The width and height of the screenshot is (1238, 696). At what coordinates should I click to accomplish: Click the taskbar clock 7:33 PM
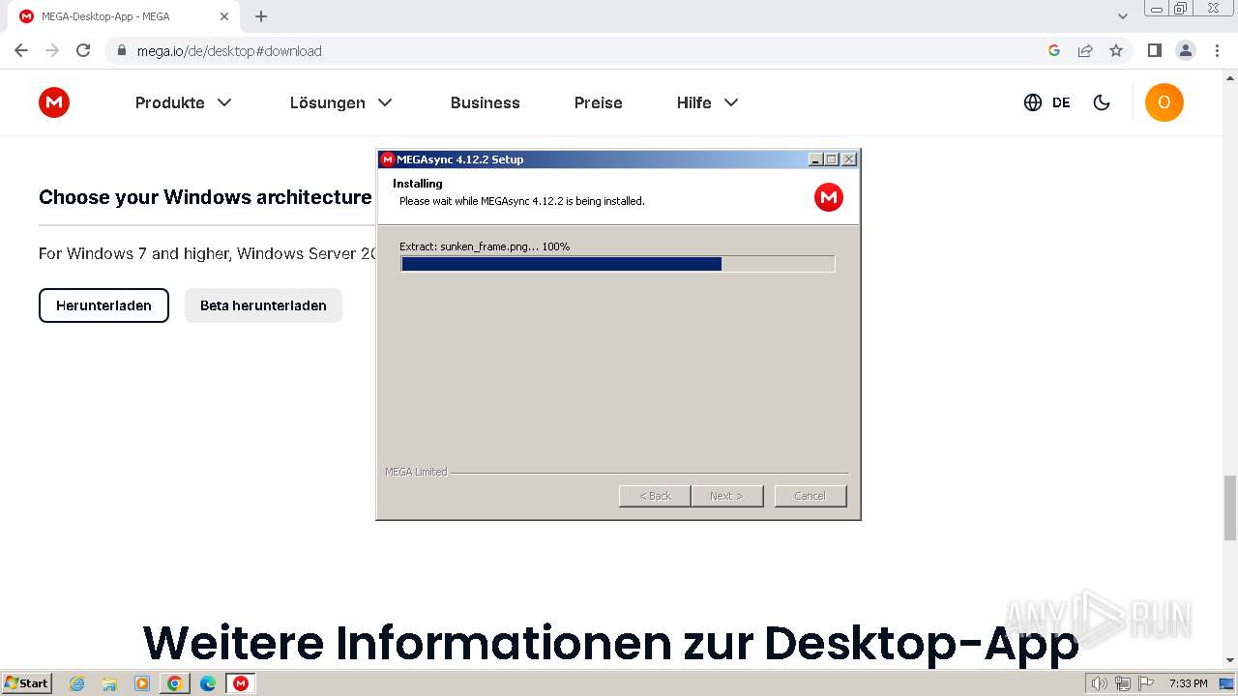(1188, 683)
